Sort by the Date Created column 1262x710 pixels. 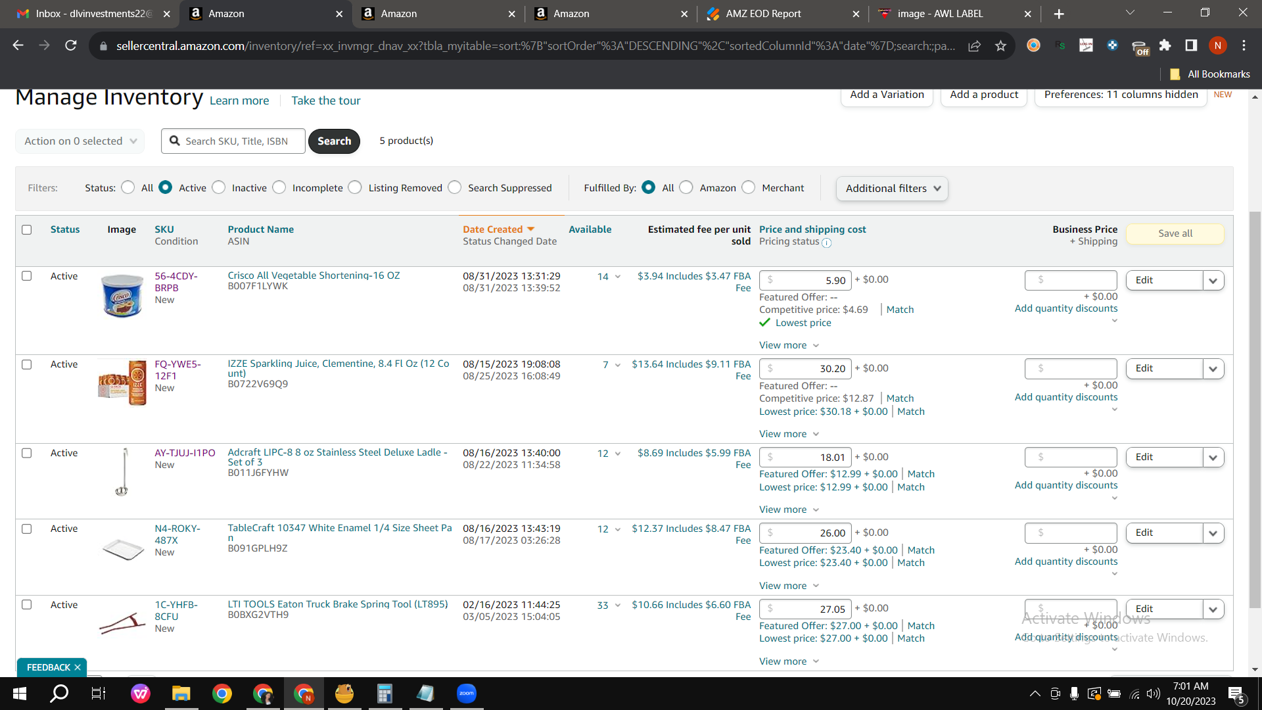[498, 229]
